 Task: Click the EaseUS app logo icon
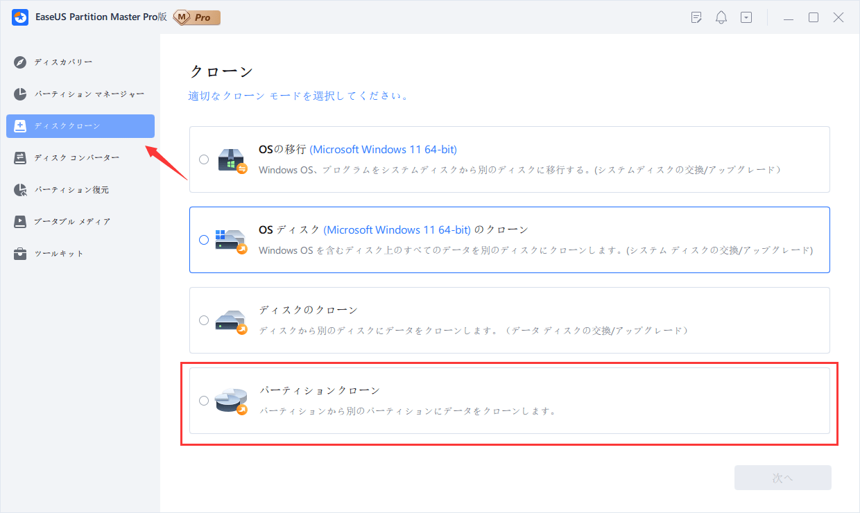20,17
